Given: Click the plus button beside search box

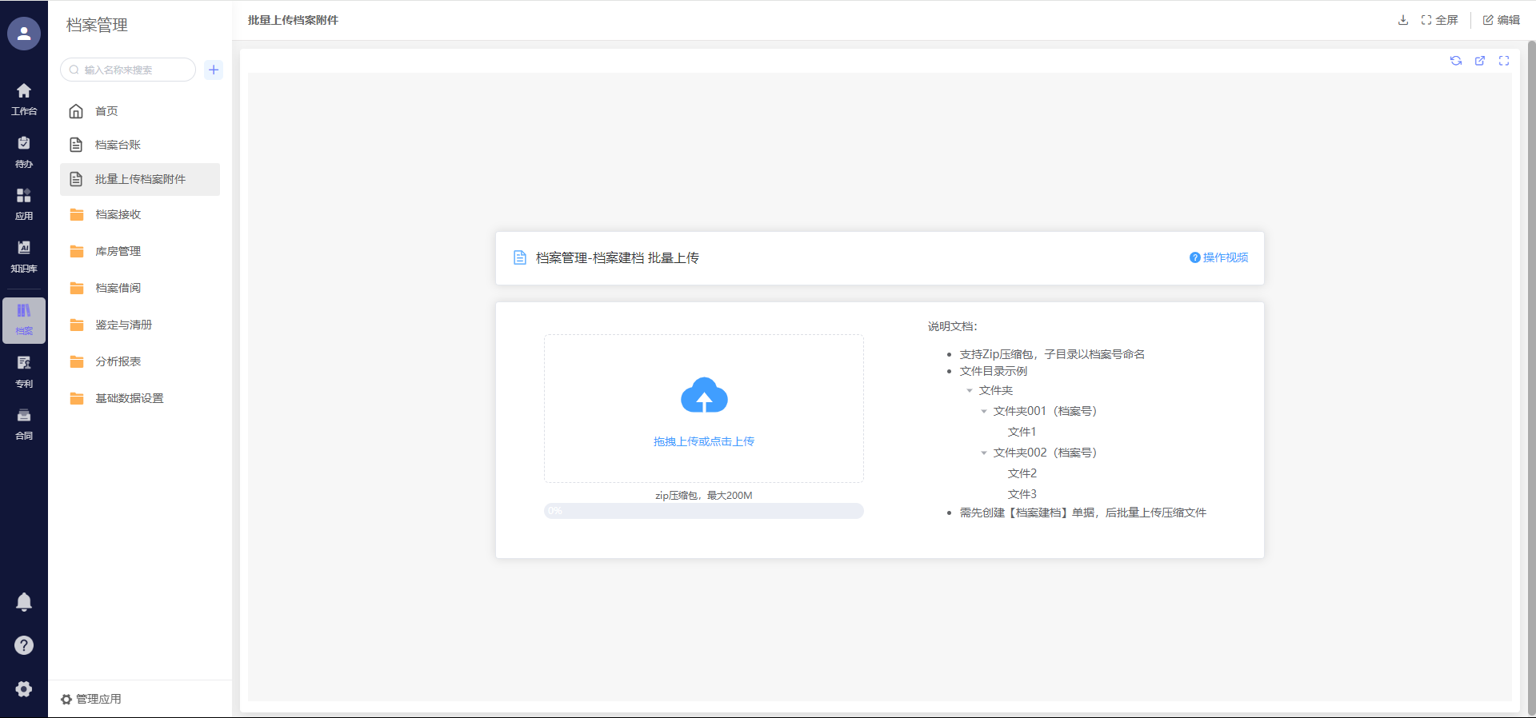Looking at the screenshot, I should pos(214,70).
